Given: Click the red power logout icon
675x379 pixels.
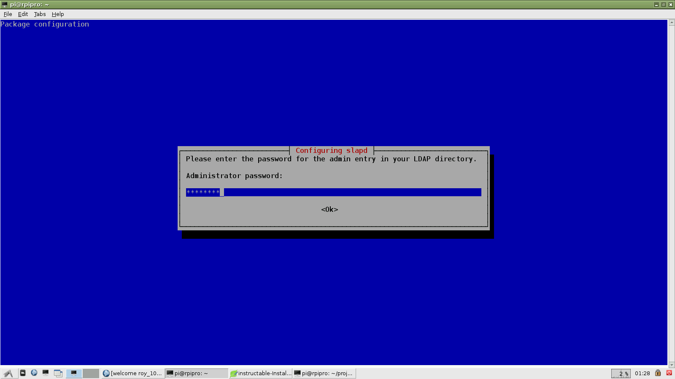Looking at the screenshot, I should [x=669, y=373].
